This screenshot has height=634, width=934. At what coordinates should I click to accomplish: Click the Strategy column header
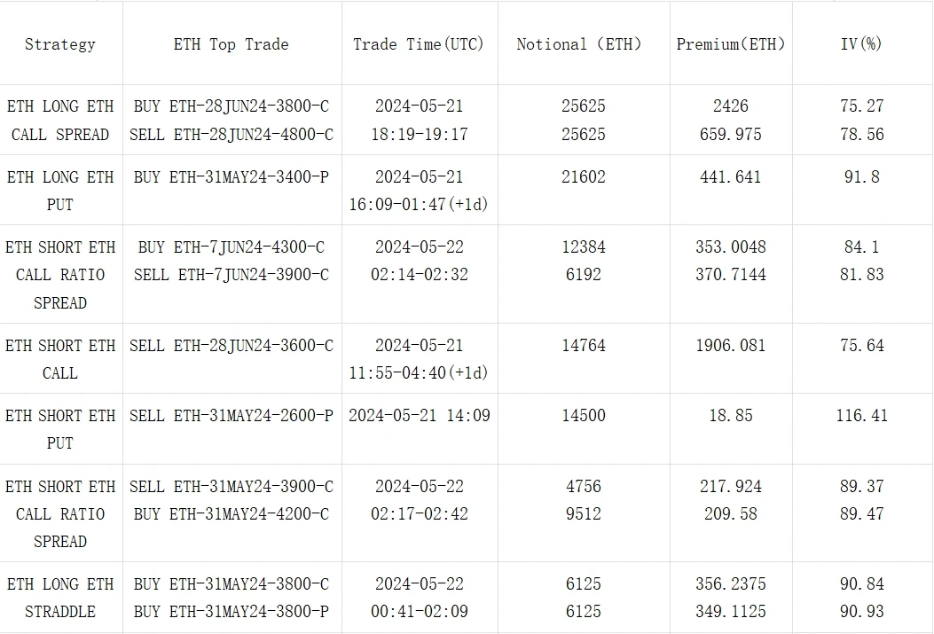coord(60,44)
